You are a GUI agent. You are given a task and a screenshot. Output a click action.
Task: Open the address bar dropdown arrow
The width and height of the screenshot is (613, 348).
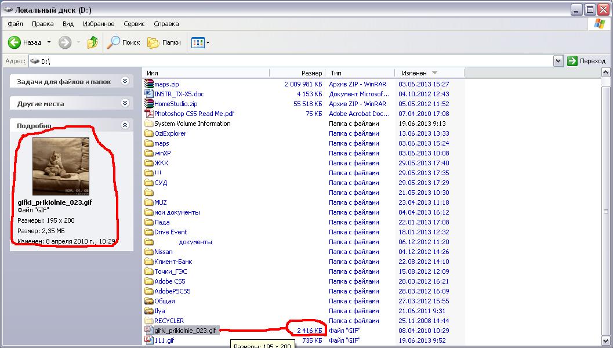coord(558,61)
